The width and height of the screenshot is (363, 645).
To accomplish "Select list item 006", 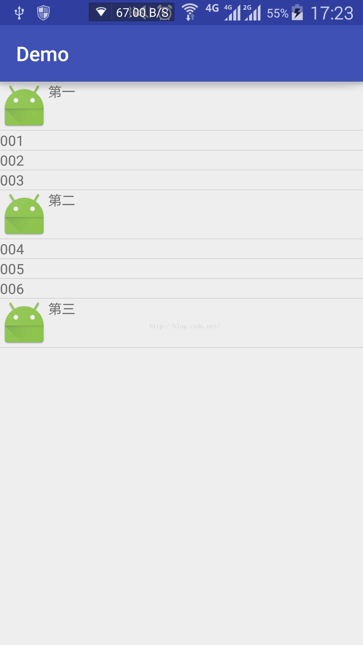I will point(182,289).
